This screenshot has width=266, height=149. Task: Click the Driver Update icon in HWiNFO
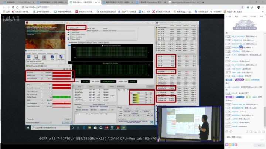click(61, 57)
